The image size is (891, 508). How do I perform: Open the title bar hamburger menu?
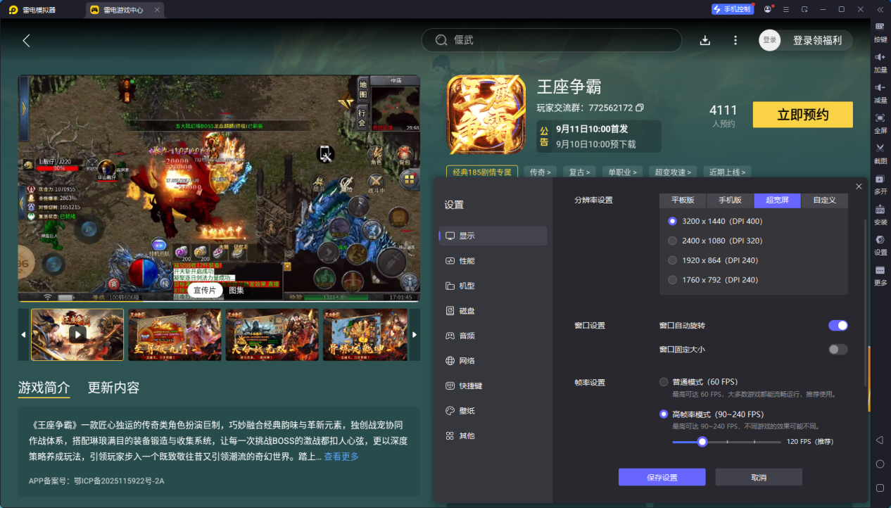pos(785,10)
